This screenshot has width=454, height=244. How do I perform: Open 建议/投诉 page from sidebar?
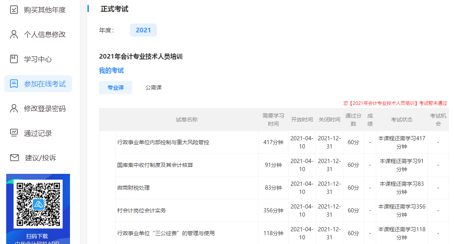pyautogui.click(x=41, y=158)
